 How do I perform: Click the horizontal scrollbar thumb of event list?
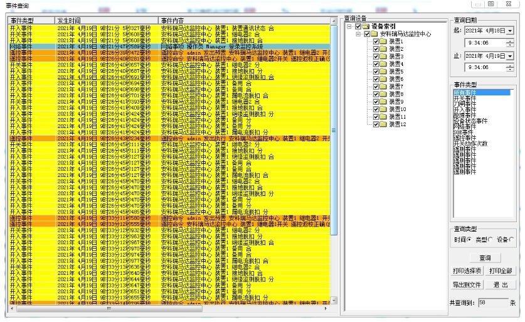(x=109, y=309)
